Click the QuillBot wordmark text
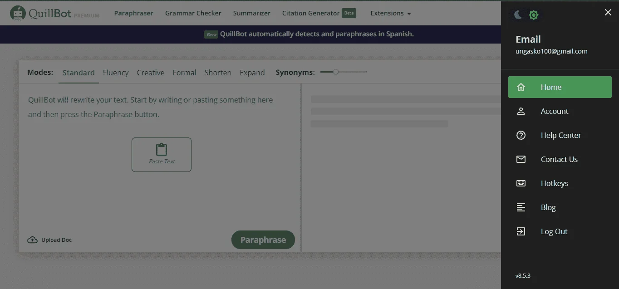 pyautogui.click(x=50, y=14)
